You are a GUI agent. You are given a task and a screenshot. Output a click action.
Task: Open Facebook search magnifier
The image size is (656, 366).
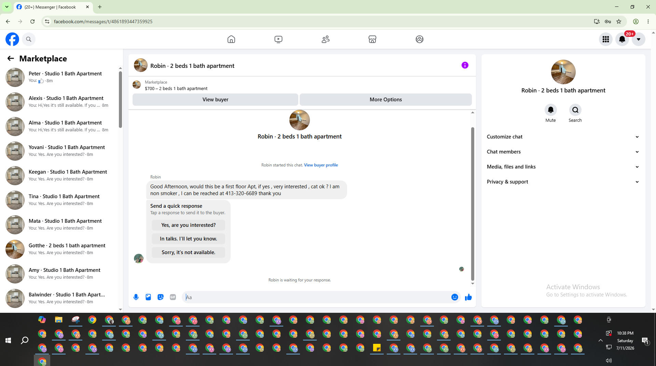(x=29, y=39)
